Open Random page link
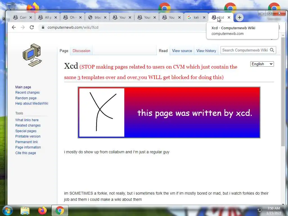This screenshot has height=216, width=288. (26, 98)
